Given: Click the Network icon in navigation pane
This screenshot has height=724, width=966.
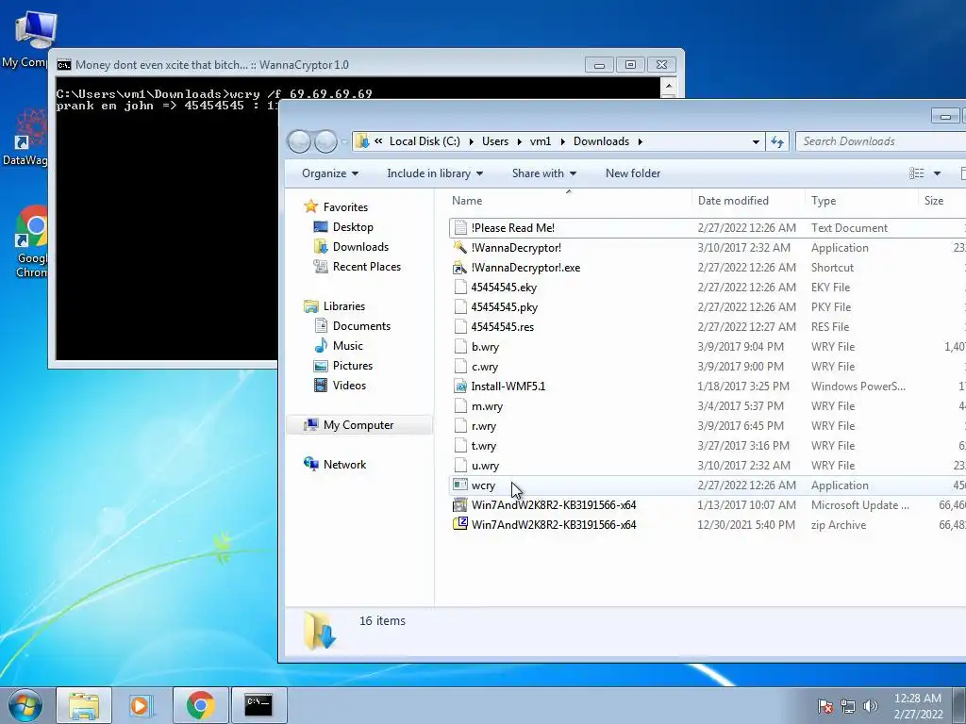Looking at the screenshot, I should (311, 464).
